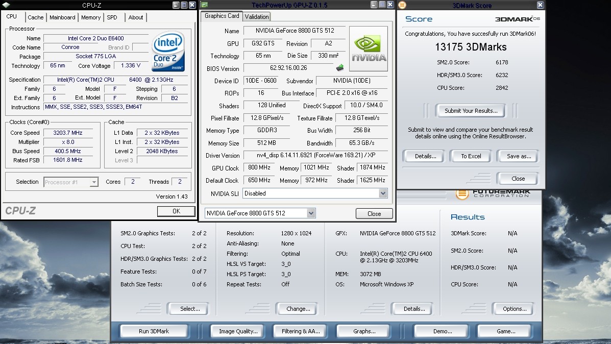Click the 3DMark Score title bar icon
The image size is (611, 344).
pyautogui.click(x=402, y=5)
